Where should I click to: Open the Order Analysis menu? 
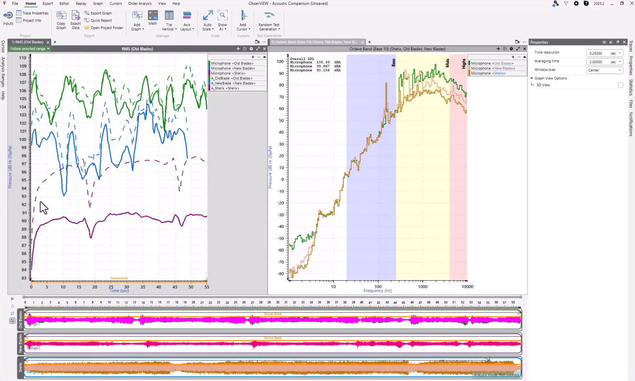point(140,3)
